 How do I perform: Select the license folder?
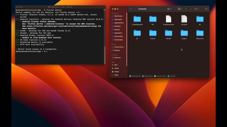[153, 35]
